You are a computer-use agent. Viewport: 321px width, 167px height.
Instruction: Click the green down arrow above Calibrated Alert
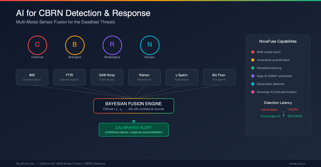click(x=134, y=121)
